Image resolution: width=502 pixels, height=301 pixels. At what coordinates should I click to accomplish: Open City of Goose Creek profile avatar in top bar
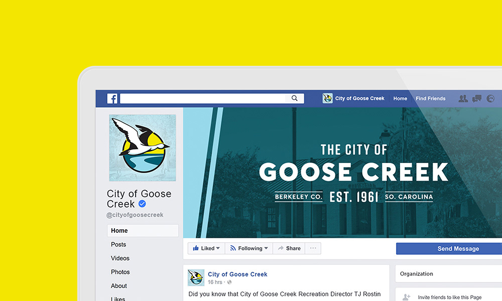(327, 98)
